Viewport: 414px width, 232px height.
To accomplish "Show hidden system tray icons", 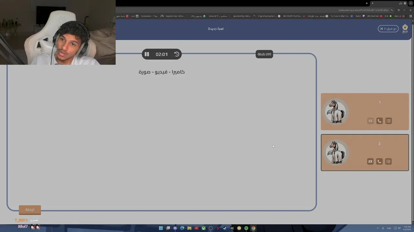I will click(378, 228).
